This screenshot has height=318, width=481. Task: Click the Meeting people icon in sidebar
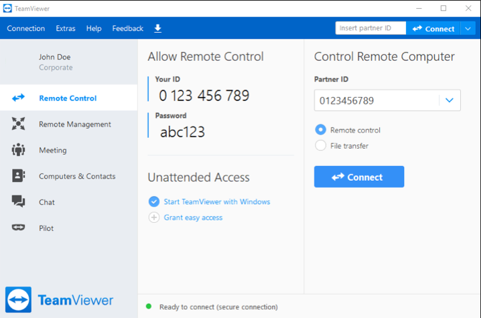coord(18,150)
